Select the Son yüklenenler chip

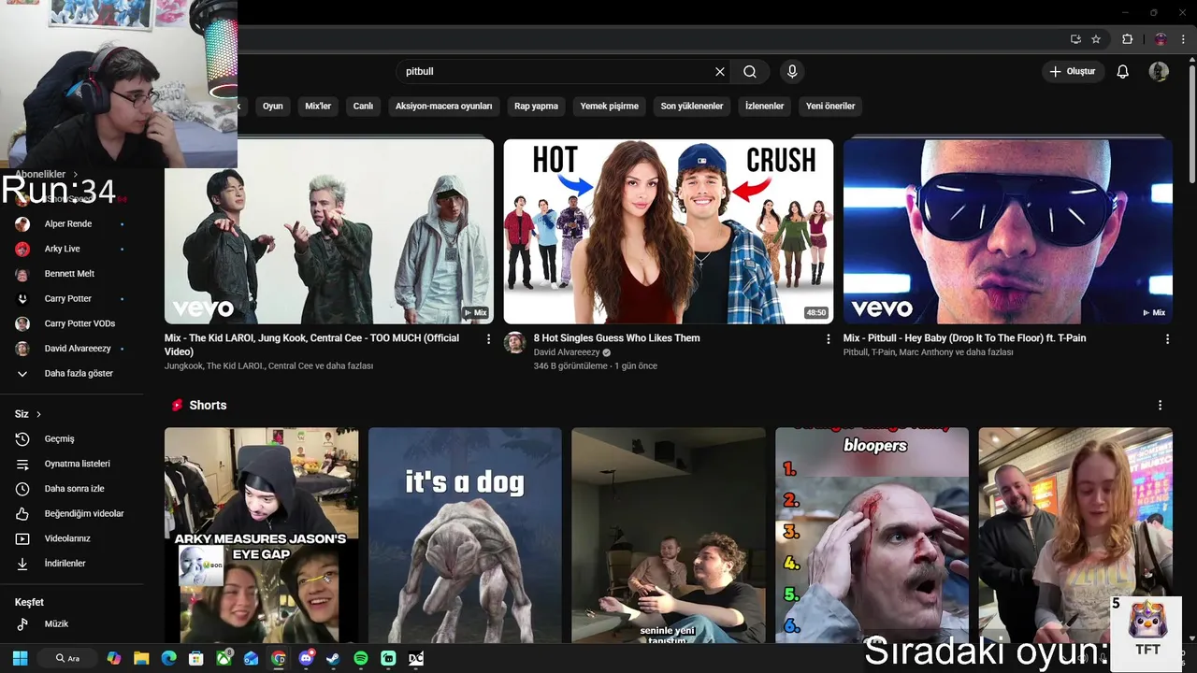tap(692, 106)
